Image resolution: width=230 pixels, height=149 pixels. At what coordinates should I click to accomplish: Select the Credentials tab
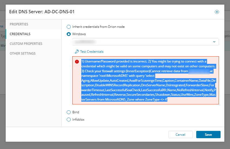[33, 34]
